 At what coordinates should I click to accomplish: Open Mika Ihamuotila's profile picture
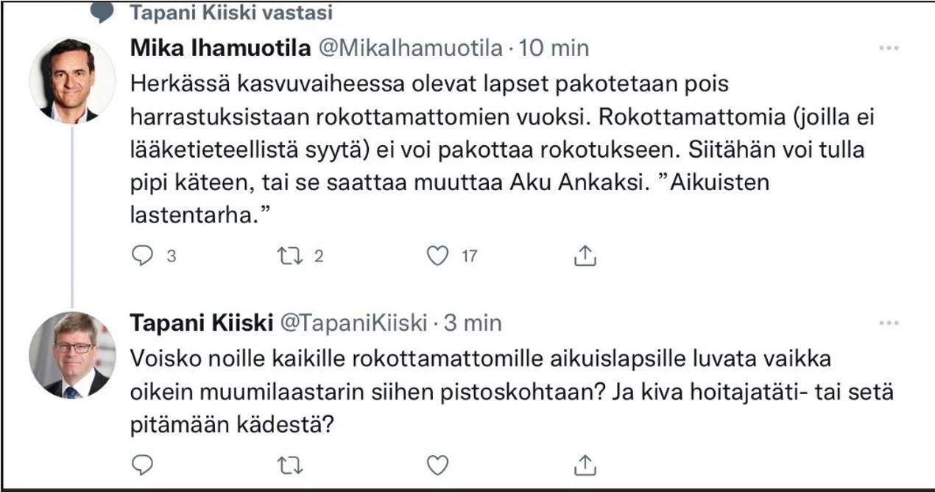pyautogui.click(x=72, y=80)
